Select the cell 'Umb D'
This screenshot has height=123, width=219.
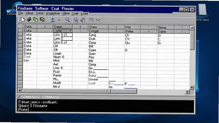pos(63,39)
